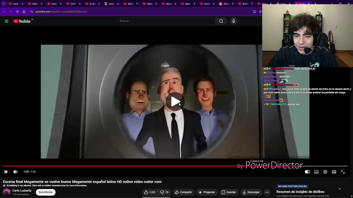353x198 pixels.
Task: Click the Carla Ludueña channel avatar
Action: [7, 192]
